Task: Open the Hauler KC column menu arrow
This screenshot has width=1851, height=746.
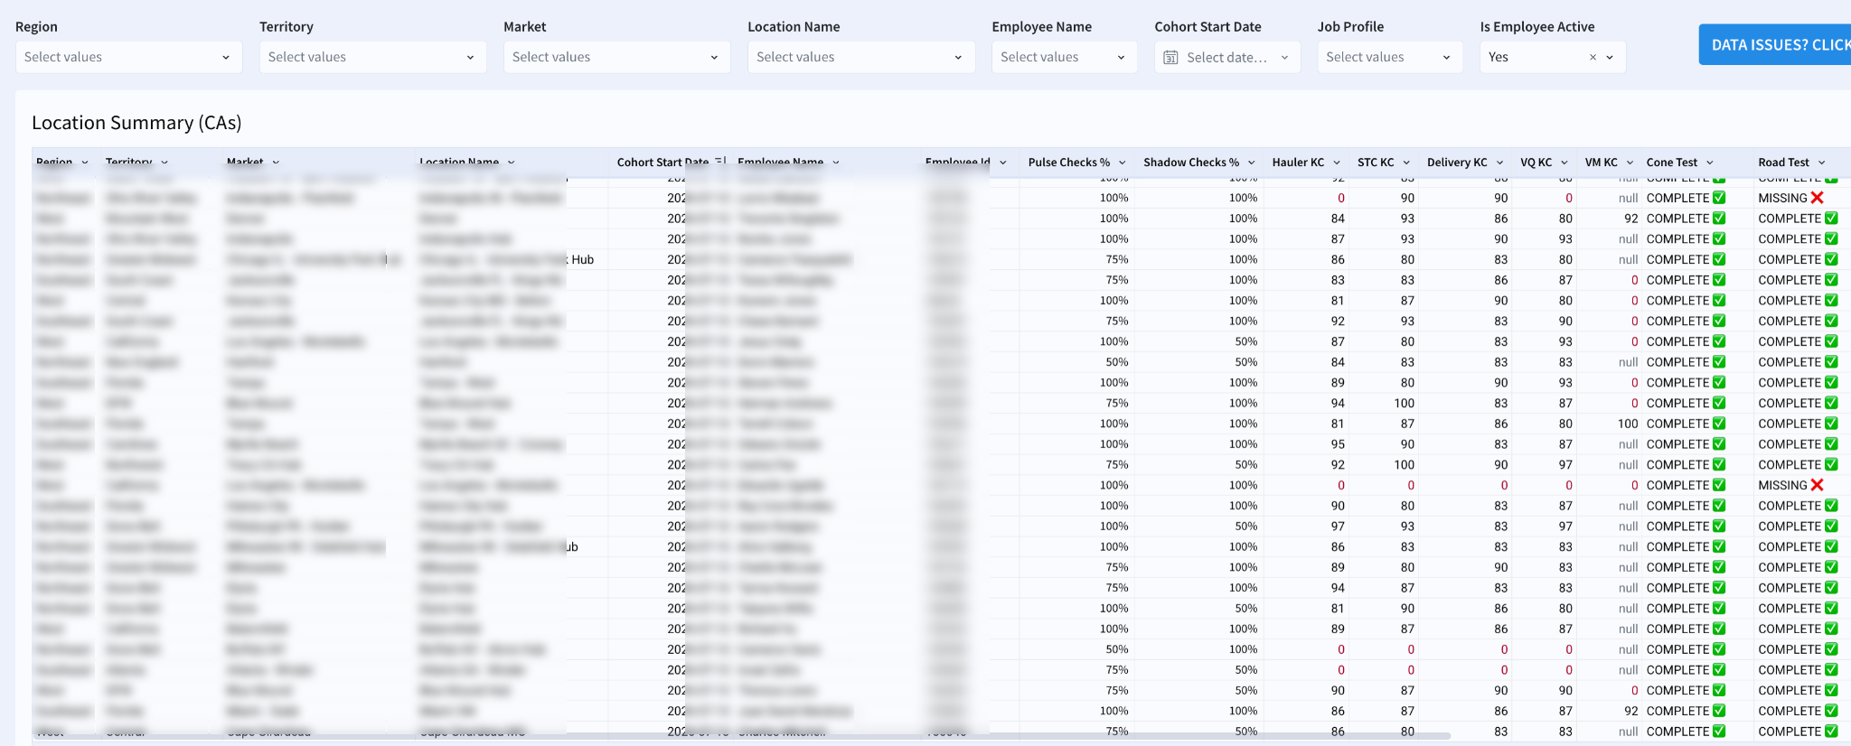Action: click(x=1336, y=163)
